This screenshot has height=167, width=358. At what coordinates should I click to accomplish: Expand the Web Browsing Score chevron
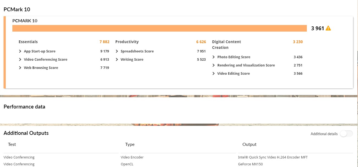click(x=20, y=68)
